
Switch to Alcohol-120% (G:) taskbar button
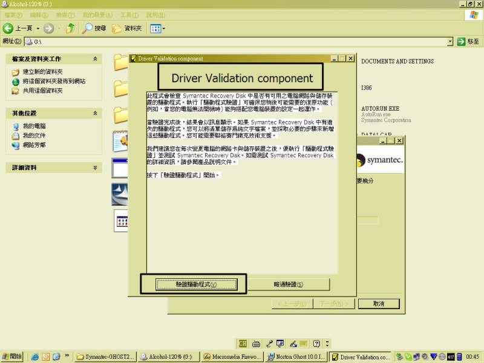[169, 357]
